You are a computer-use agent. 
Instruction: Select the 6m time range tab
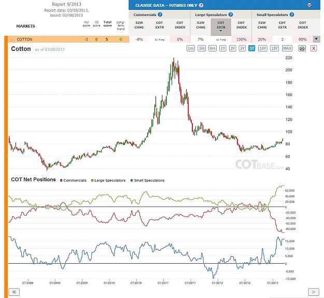click(213, 48)
